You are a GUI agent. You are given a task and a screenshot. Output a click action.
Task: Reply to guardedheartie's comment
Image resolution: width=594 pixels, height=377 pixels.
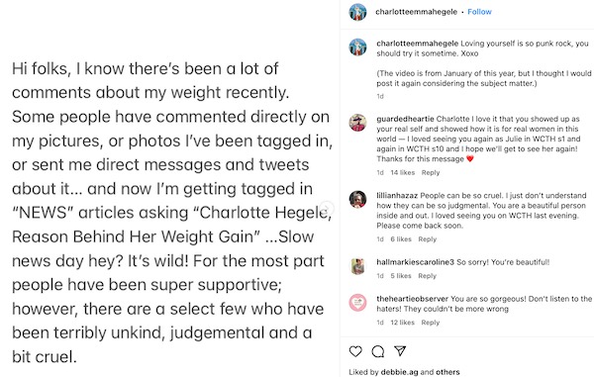(431, 172)
